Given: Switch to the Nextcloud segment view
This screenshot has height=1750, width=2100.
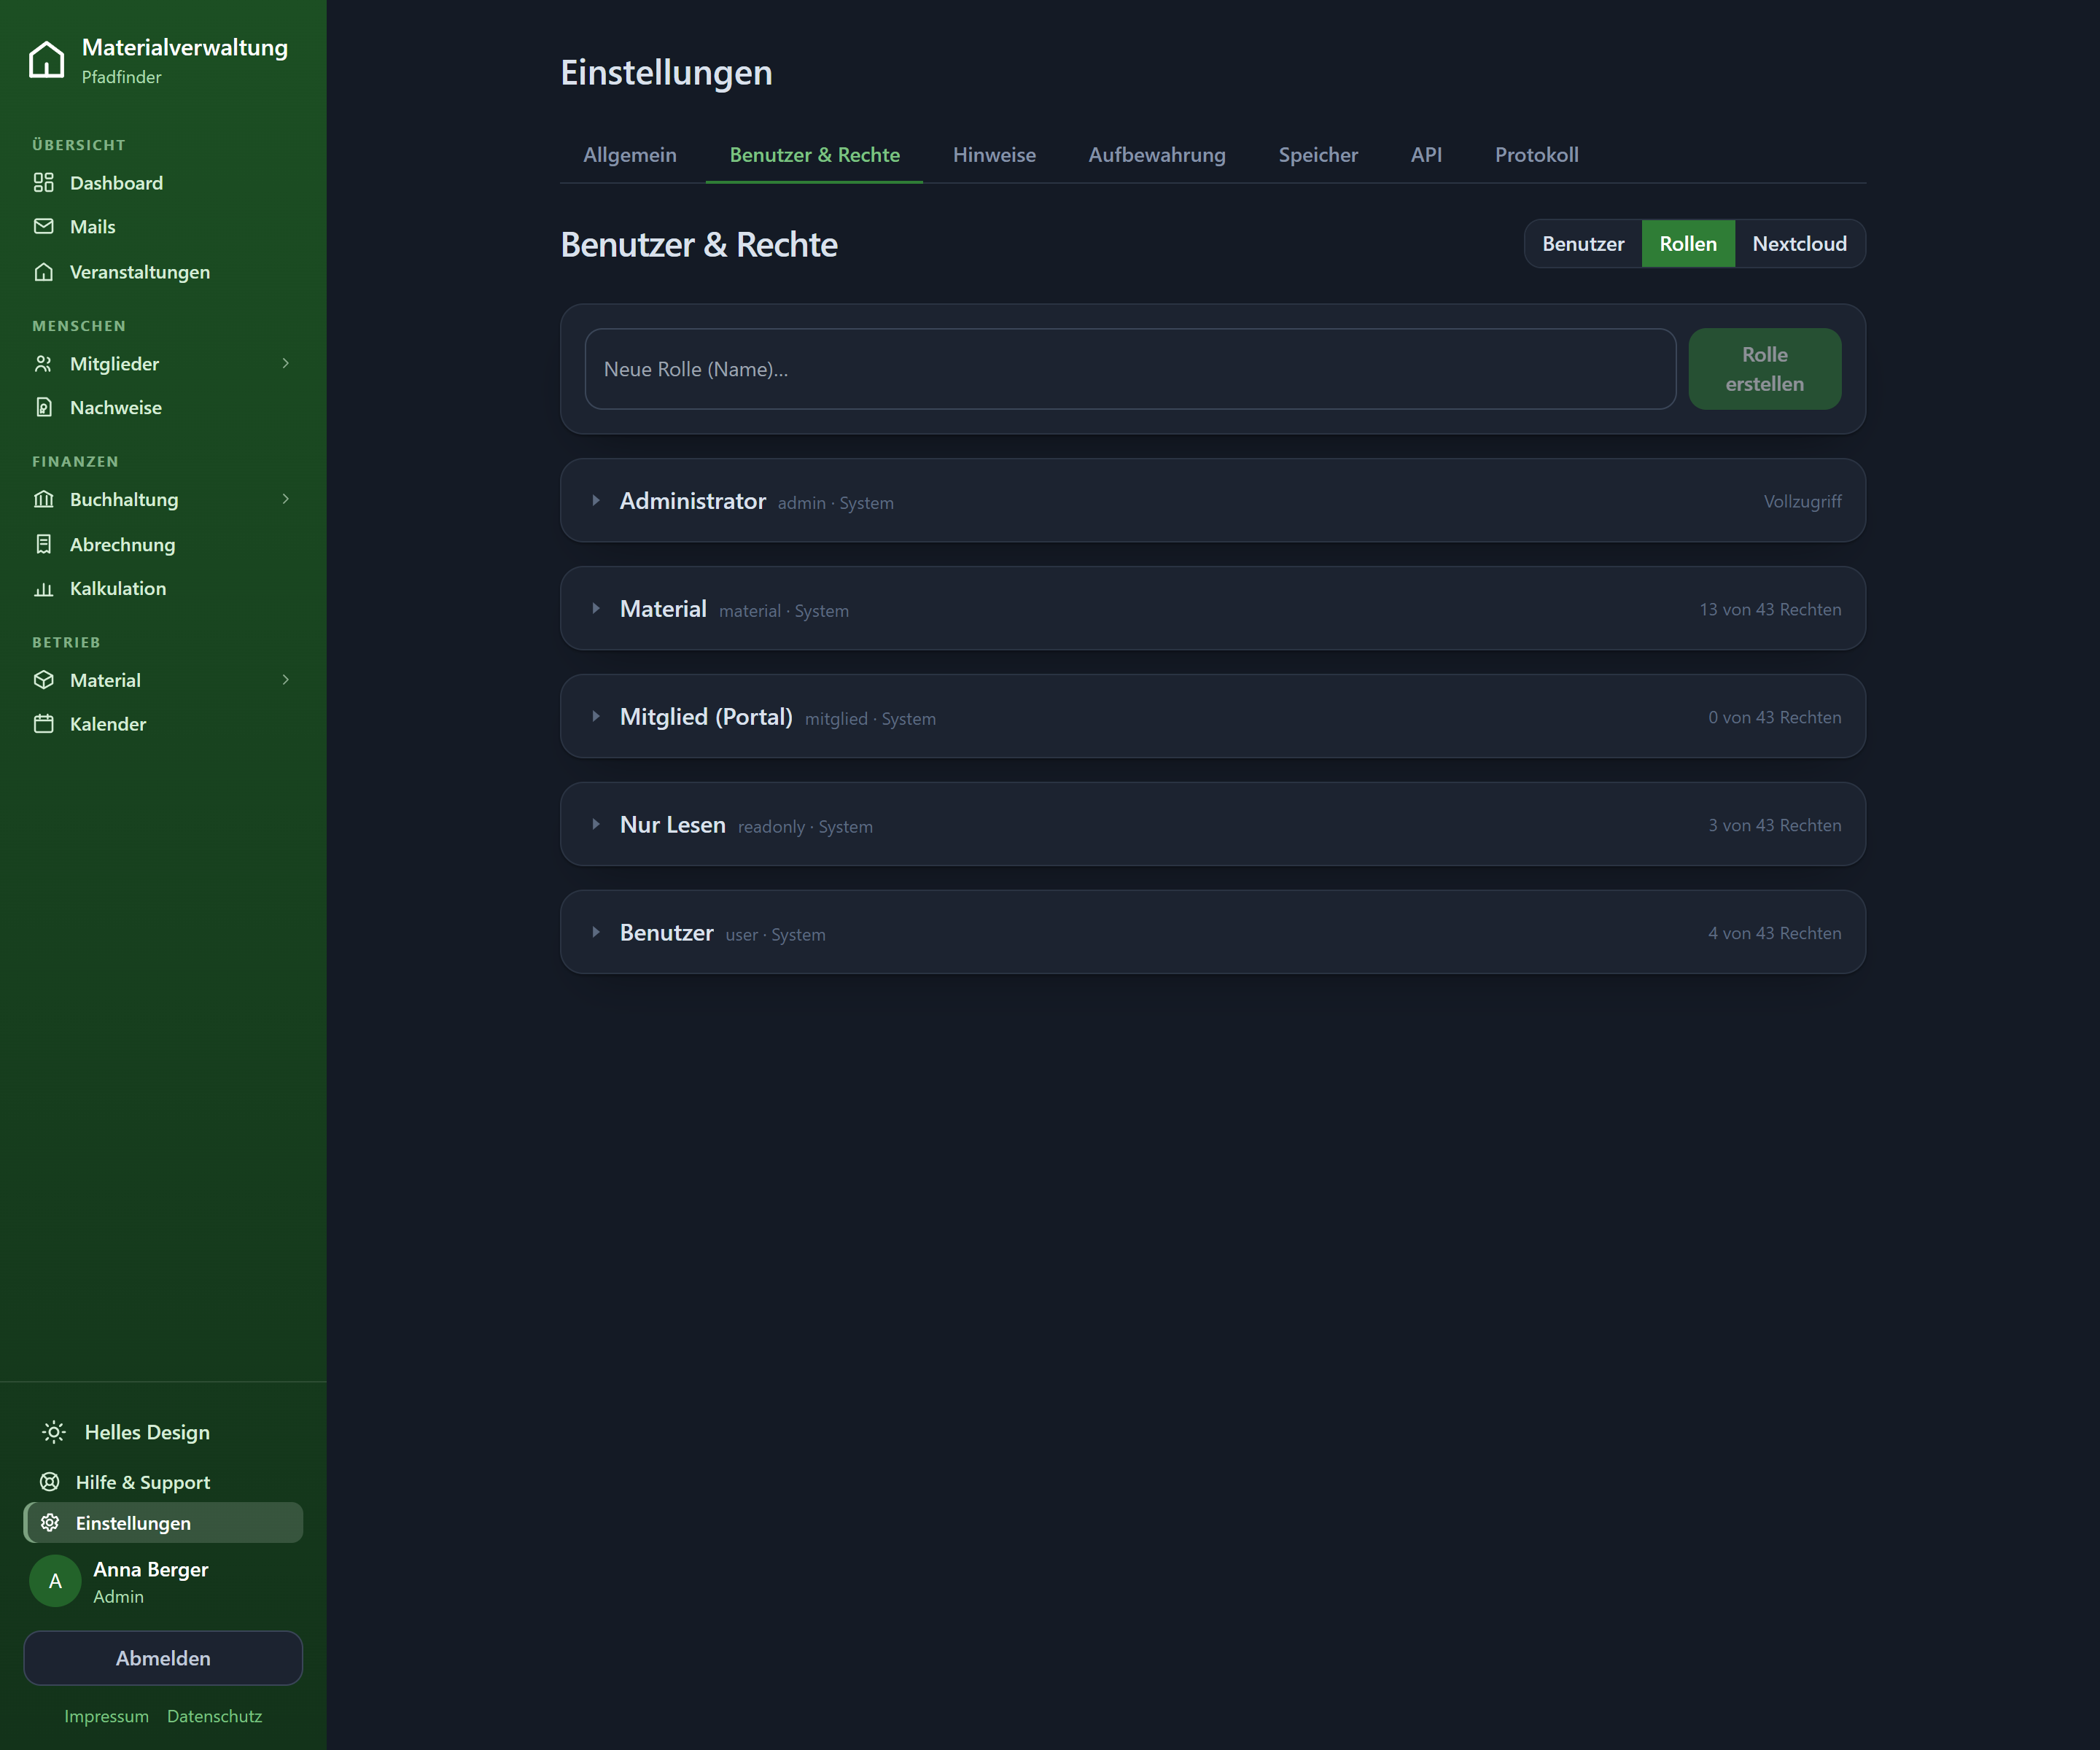Looking at the screenshot, I should click(x=1799, y=244).
